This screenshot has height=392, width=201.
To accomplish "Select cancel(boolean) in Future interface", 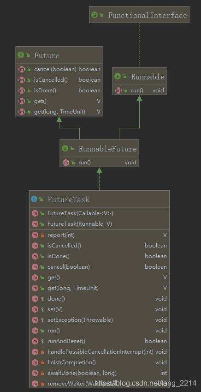I will (59, 69).
